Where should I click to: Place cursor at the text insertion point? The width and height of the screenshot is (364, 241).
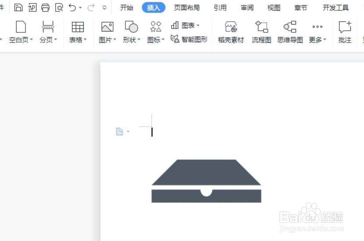tap(152, 132)
